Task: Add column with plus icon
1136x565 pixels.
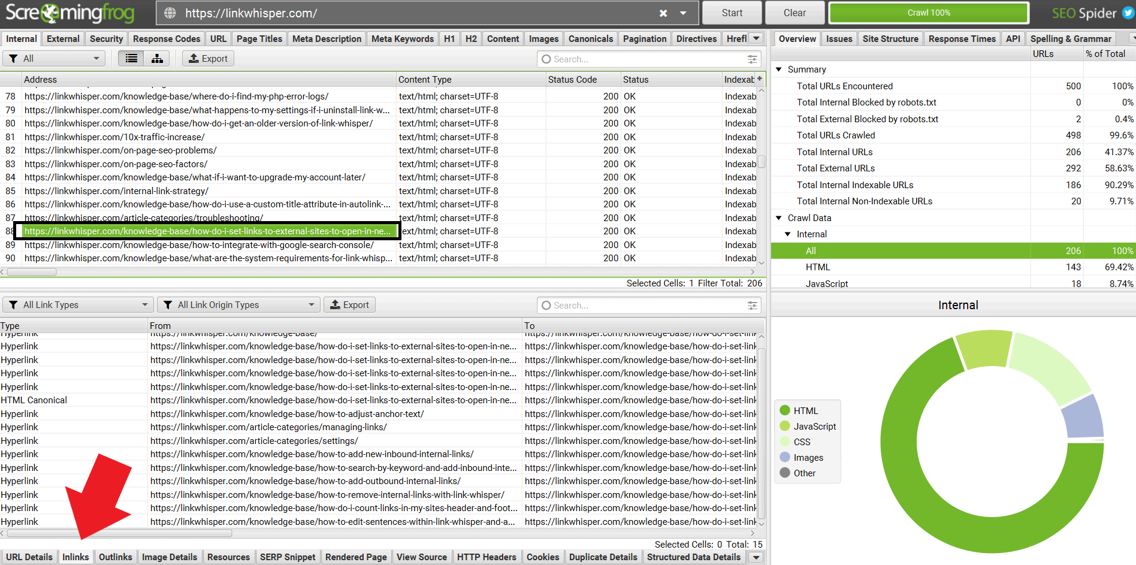Action: pos(760,79)
